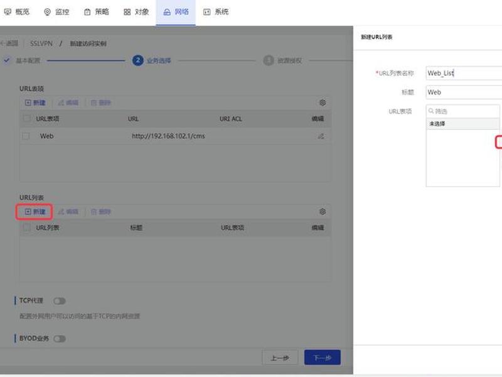Click the 上一步 previous button
The width and height of the screenshot is (502, 377).
coord(280,358)
